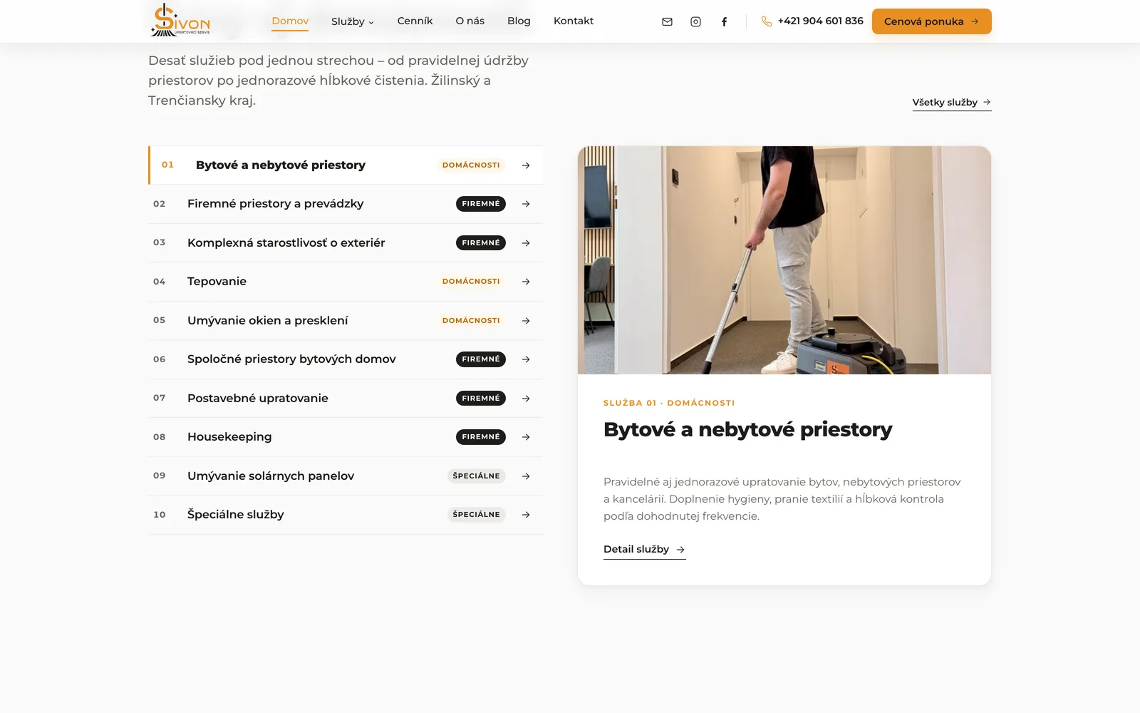Select Komplexná starostlivosť o exteriér service
1140x713 pixels.
(346, 243)
